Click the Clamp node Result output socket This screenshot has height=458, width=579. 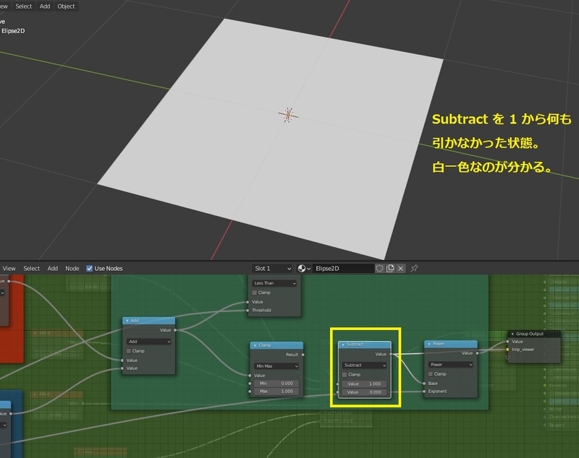[x=303, y=355]
